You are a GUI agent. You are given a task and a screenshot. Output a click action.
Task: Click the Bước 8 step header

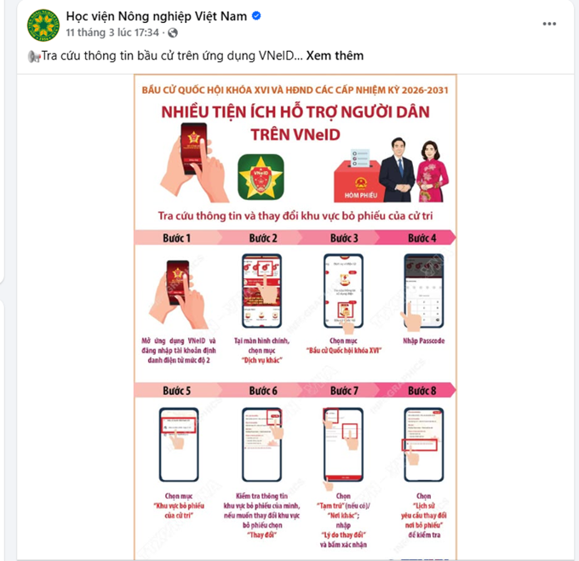point(421,391)
